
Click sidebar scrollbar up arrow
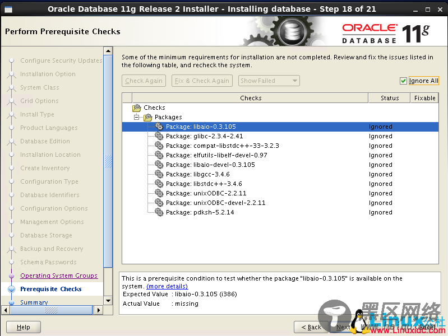point(108,52)
